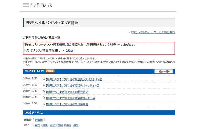Select 北海道 region link

[x=39, y=120]
